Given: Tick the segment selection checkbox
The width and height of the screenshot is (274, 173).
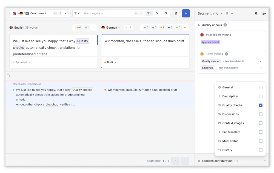Looking at the screenshot, I should click(x=8, y=76).
